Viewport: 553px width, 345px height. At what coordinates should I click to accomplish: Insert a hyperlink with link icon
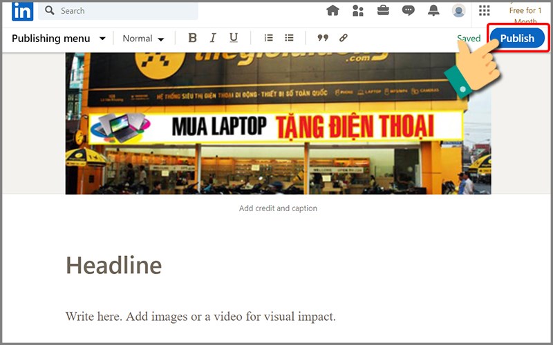pyautogui.click(x=343, y=38)
